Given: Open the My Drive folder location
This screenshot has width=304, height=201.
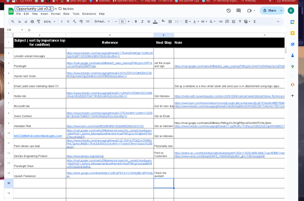Looking at the screenshot, I should pos(66,9).
